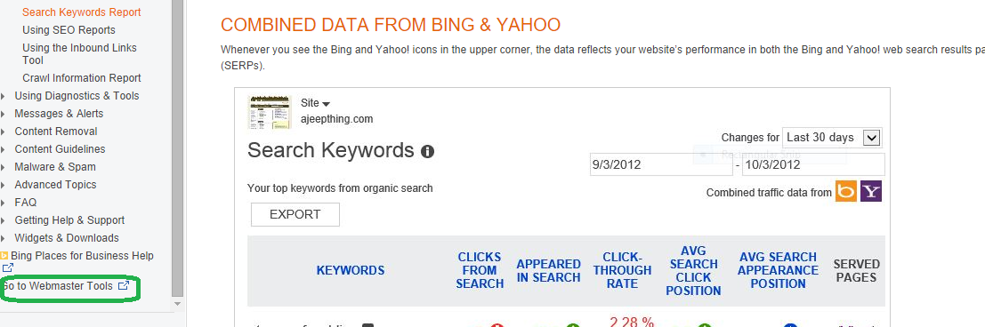The height and width of the screenshot is (327, 985).
Task: Click external link icon beside Go to Webmaster Tools
Action: pos(124,285)
